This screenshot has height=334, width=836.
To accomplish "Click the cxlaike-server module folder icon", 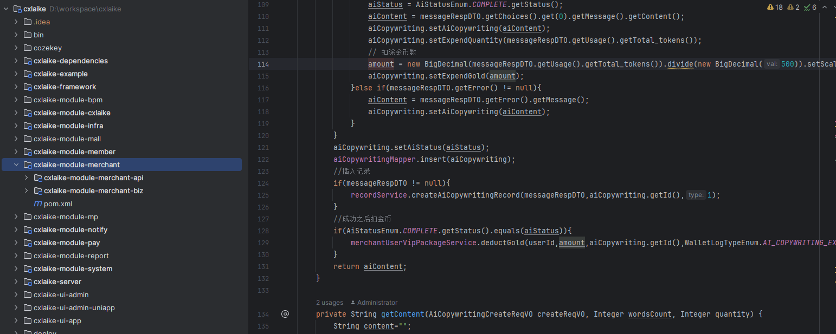I will (28, 281).
